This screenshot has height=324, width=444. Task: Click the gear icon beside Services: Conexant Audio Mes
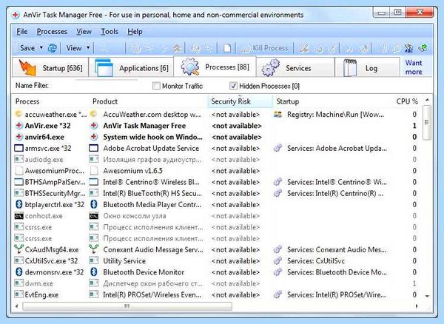click(277, 249)
